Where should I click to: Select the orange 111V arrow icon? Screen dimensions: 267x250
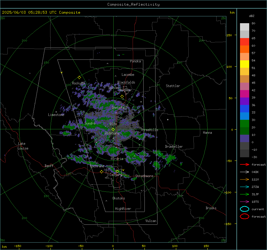[x=244, y=179]
